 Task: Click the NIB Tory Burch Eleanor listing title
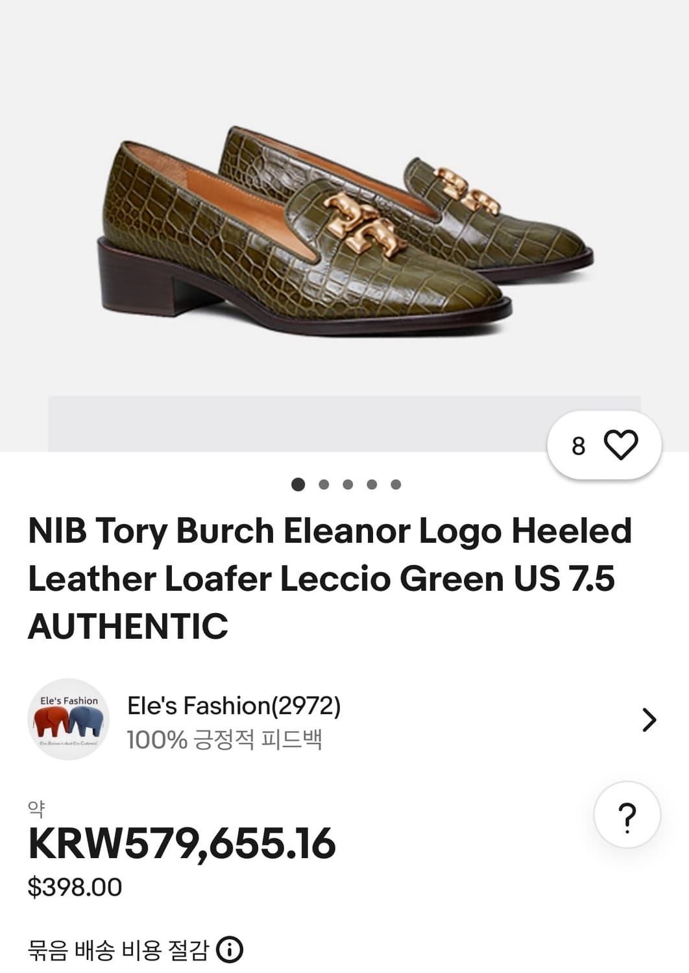tap(330, 577)
